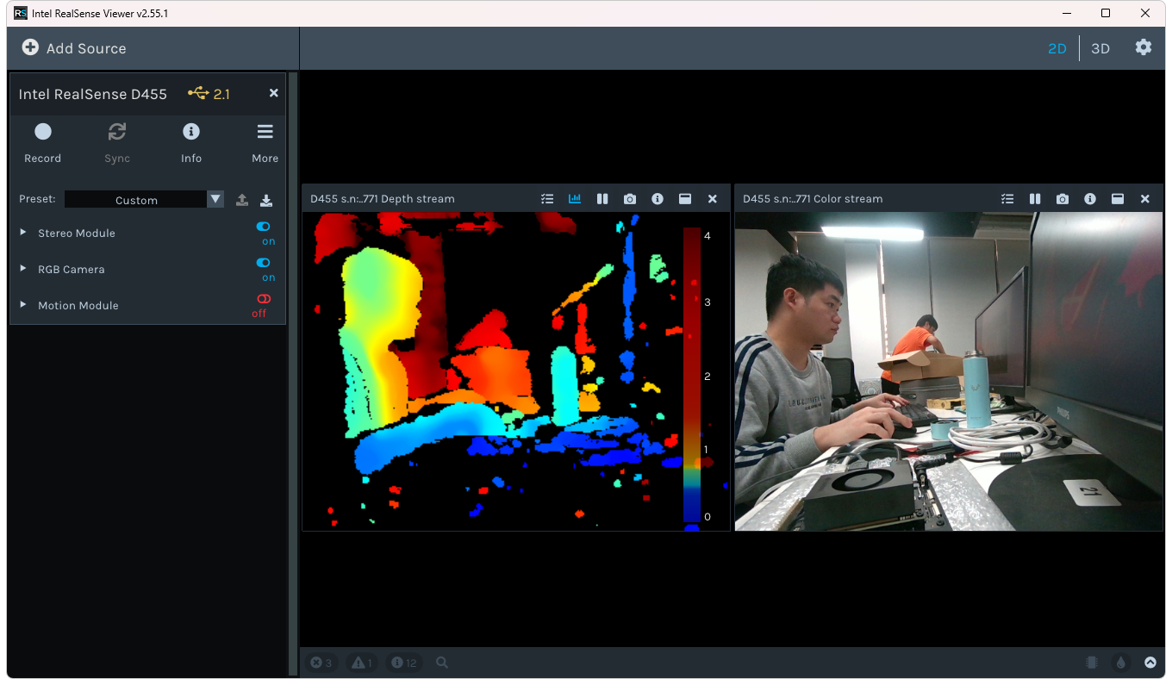The width and height of the screenshot is (1172, 685).
Task: Click the Add Source button
Action: click(x=72, y=47)
